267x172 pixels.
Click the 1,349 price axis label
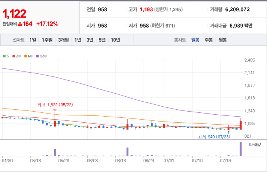point(249,111)
